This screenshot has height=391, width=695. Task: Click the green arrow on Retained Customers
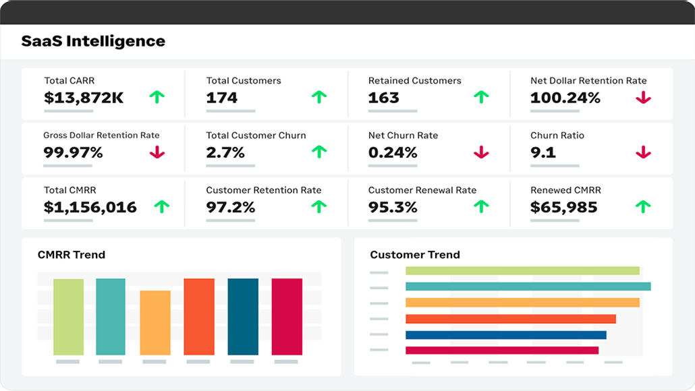(x=481, y=97)
